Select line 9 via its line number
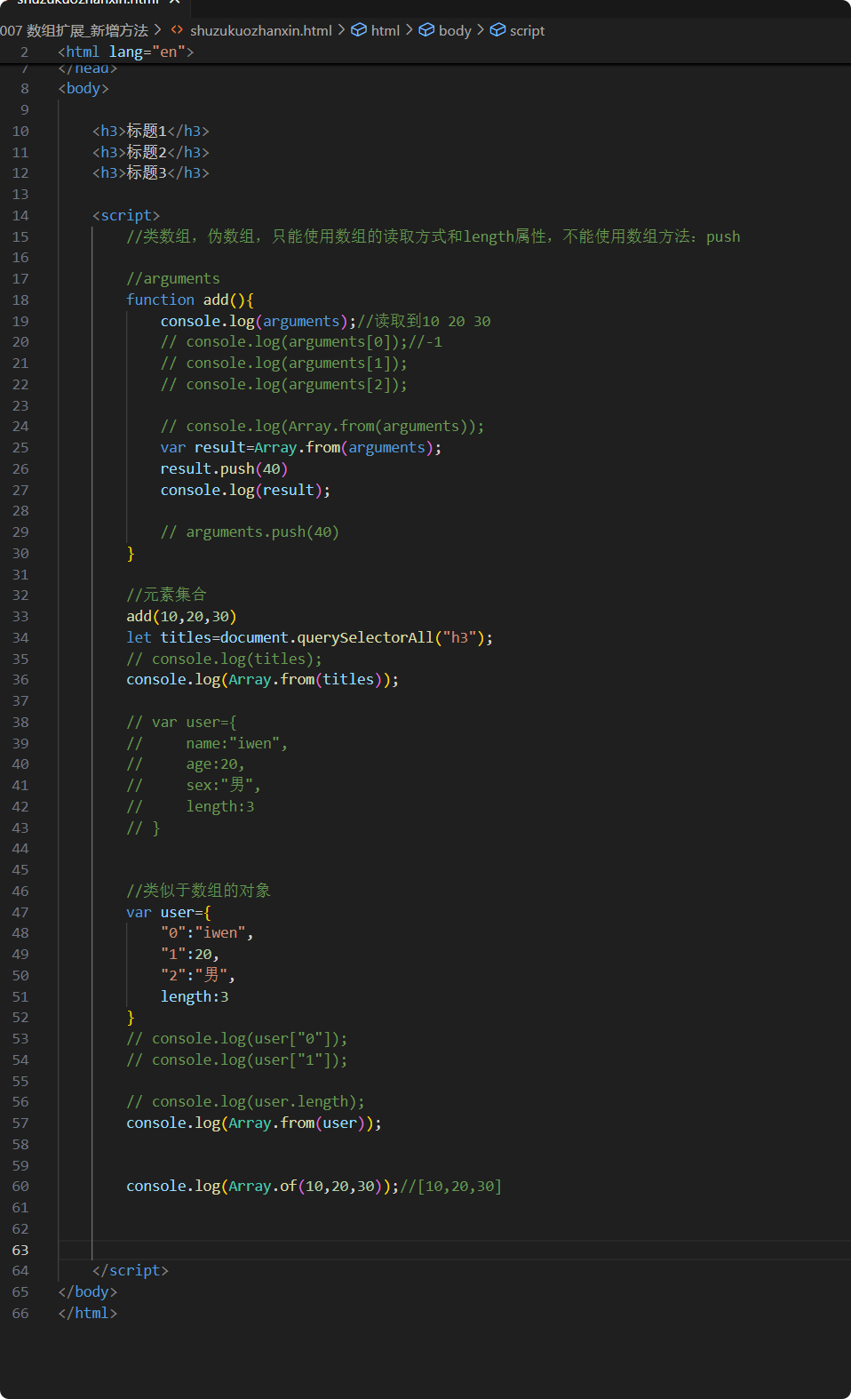Screen dimensions: 851x1399 pyautogui.click(x=24, y=110)
